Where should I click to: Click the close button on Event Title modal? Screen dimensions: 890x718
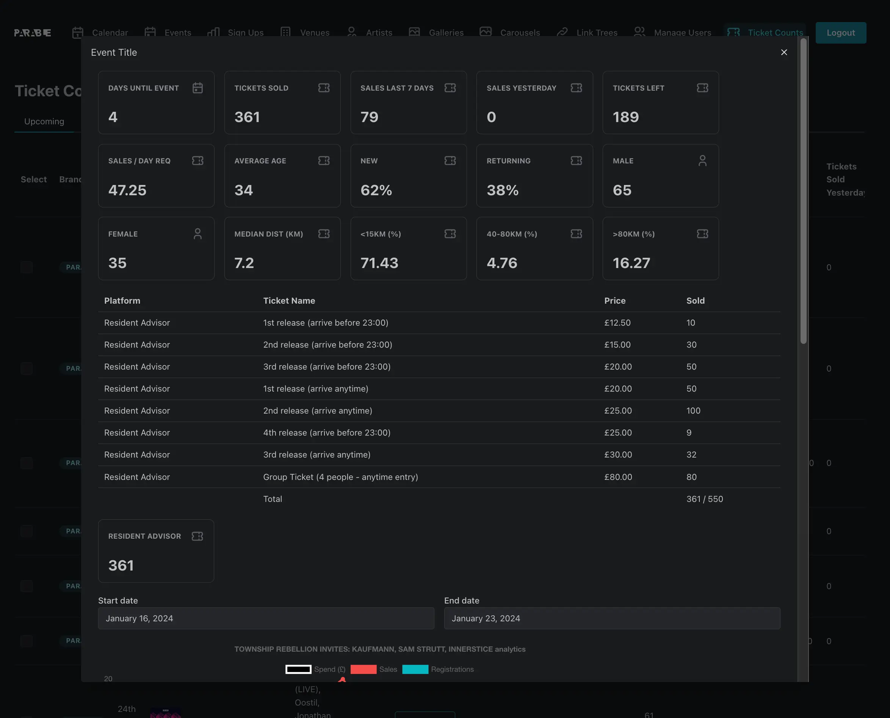(x=785, y=52)
